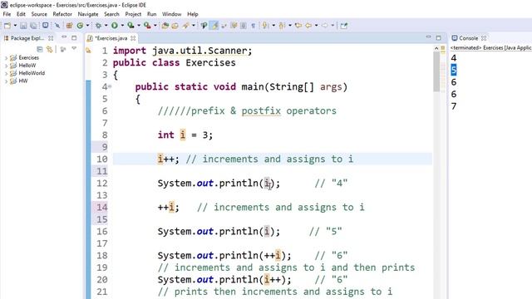Image resolution: width=532 pixels, height=299 pixels.
Task: Click the New Java Package icon
Action: 70,26
